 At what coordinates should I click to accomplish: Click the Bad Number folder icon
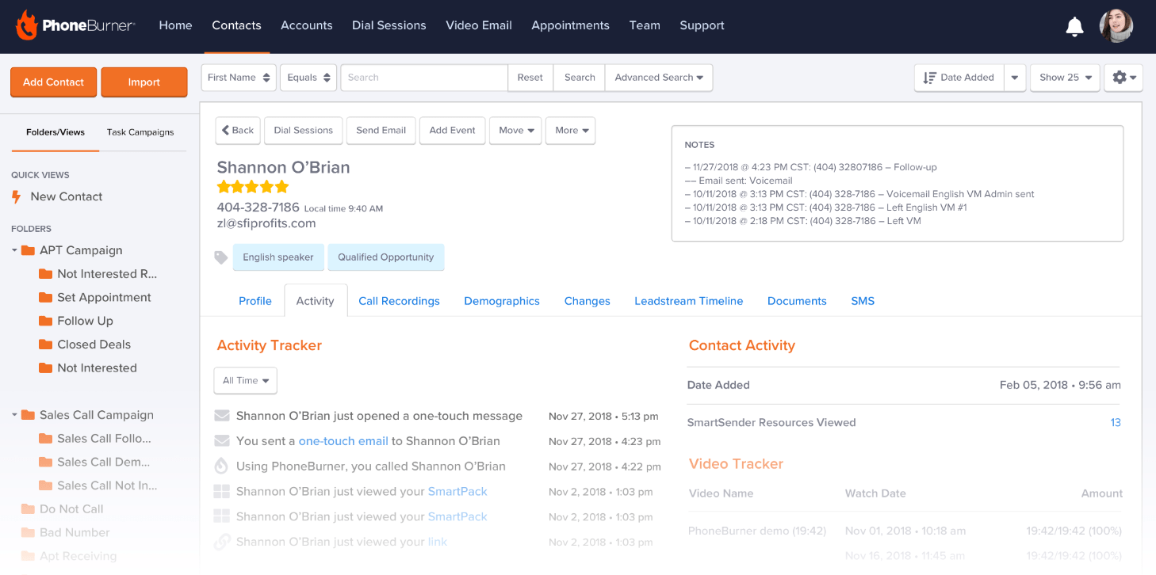coord(29,533)
